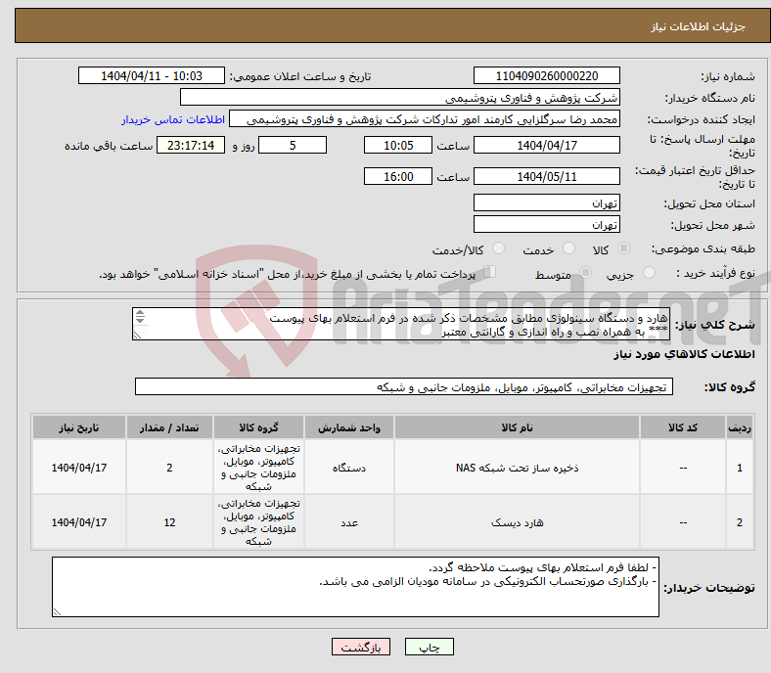Screen dimensions: 771x673
Task: Click the دستگاه unit cell
Action: click(349, 468)
